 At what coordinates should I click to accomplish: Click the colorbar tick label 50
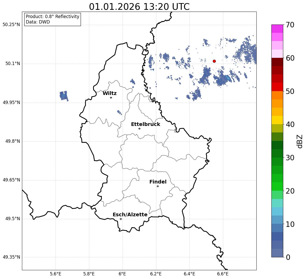[x=290, y=91]
